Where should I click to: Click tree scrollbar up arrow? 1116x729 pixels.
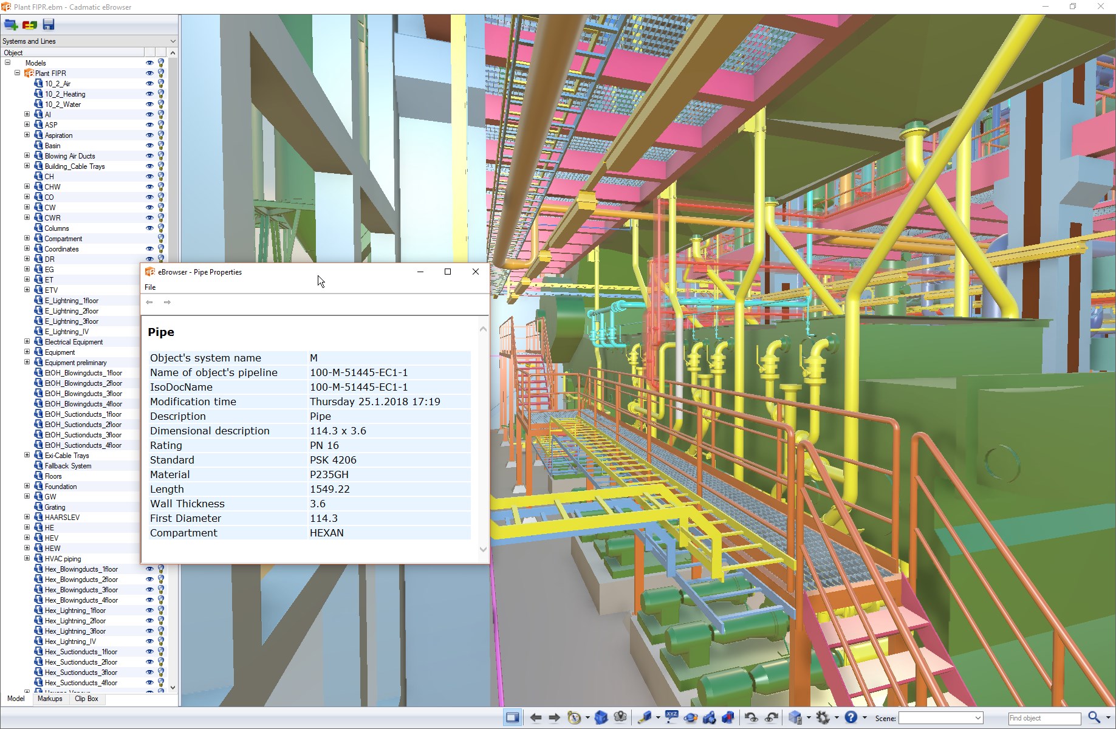[173, 53]
